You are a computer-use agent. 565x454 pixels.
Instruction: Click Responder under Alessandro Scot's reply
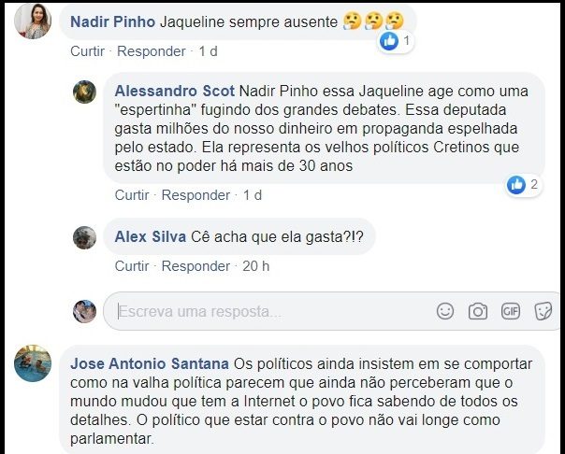click(196, 195)
